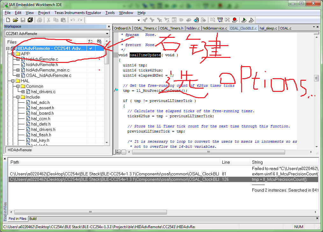Viewport: 323px width, 232px height.
Task: Click the Make build icon
Action: point(220,20)
